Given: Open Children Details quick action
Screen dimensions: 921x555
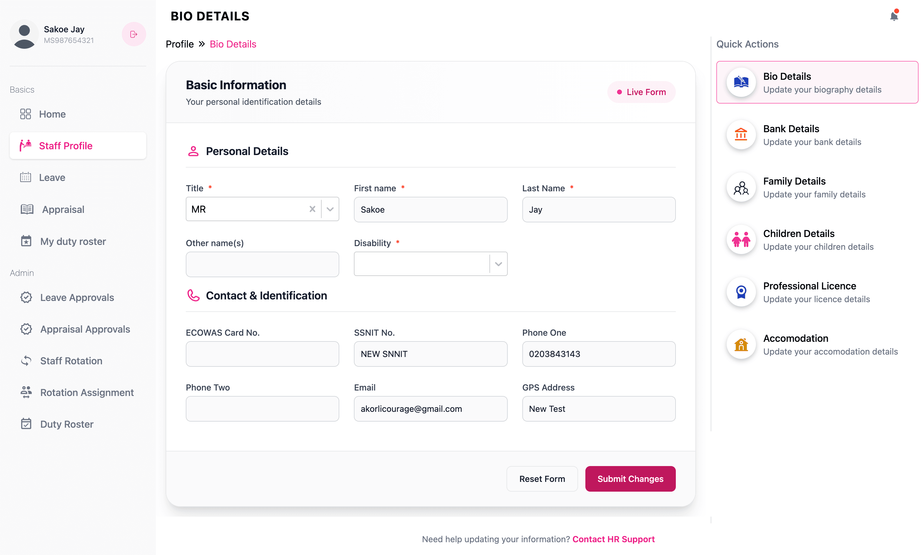Looking at the screenshot, I should [817, 239].
